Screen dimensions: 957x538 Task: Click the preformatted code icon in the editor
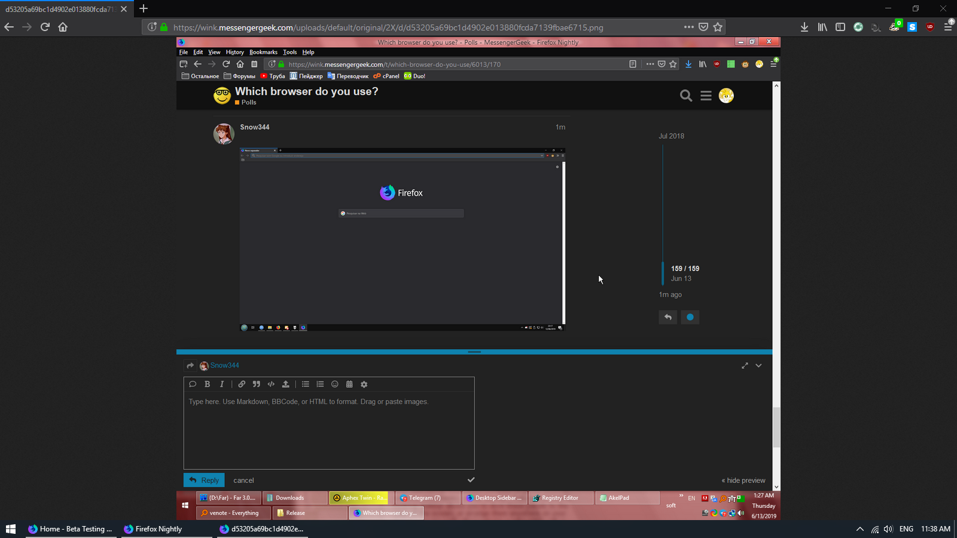271,384
